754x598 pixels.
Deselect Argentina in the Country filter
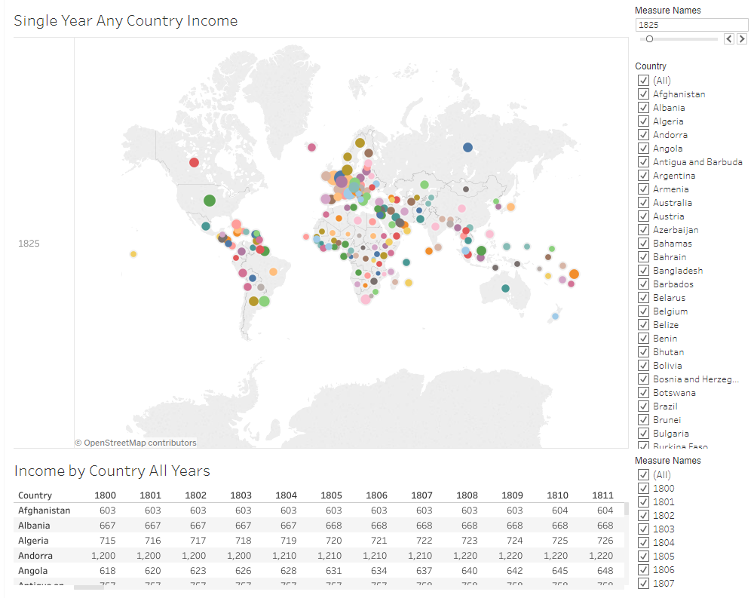click(x=643, y=176)
